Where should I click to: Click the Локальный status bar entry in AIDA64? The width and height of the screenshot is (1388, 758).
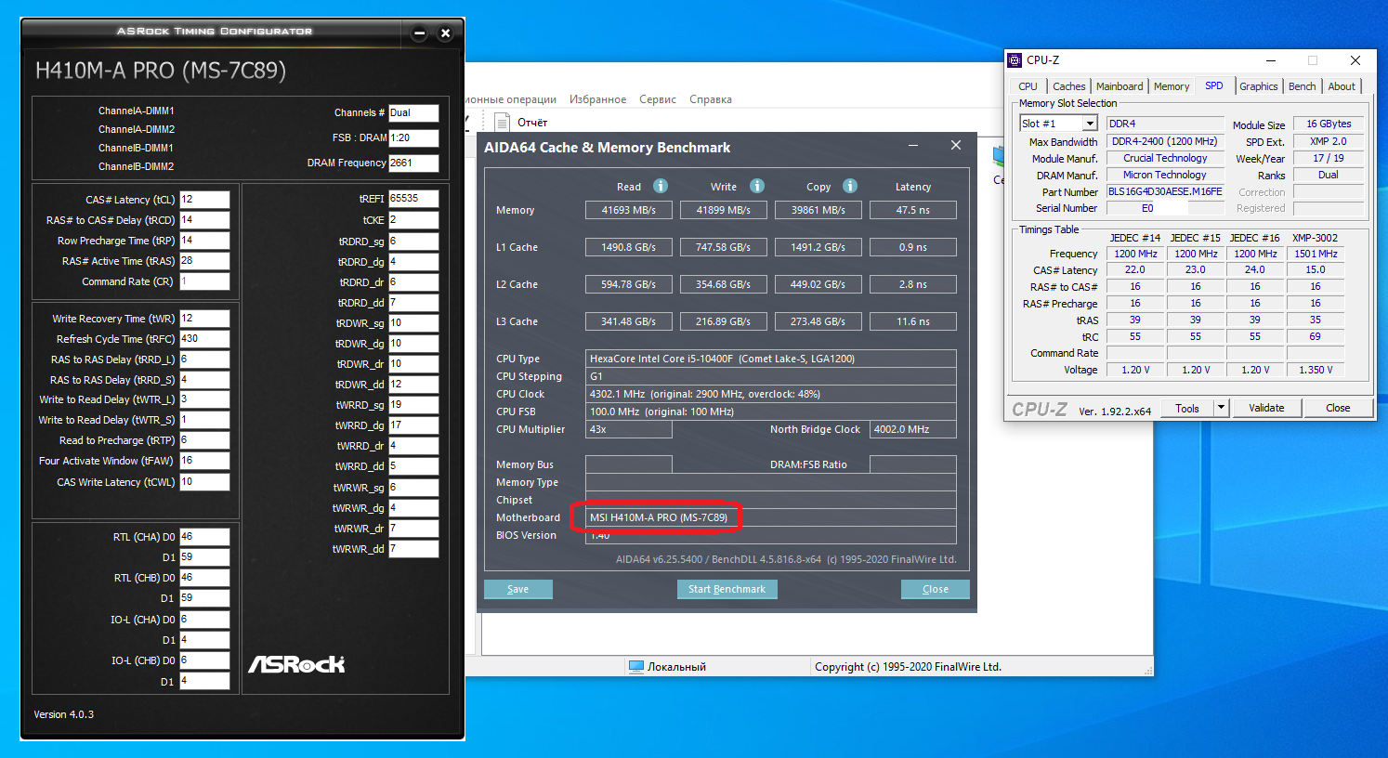pos(667,667)
